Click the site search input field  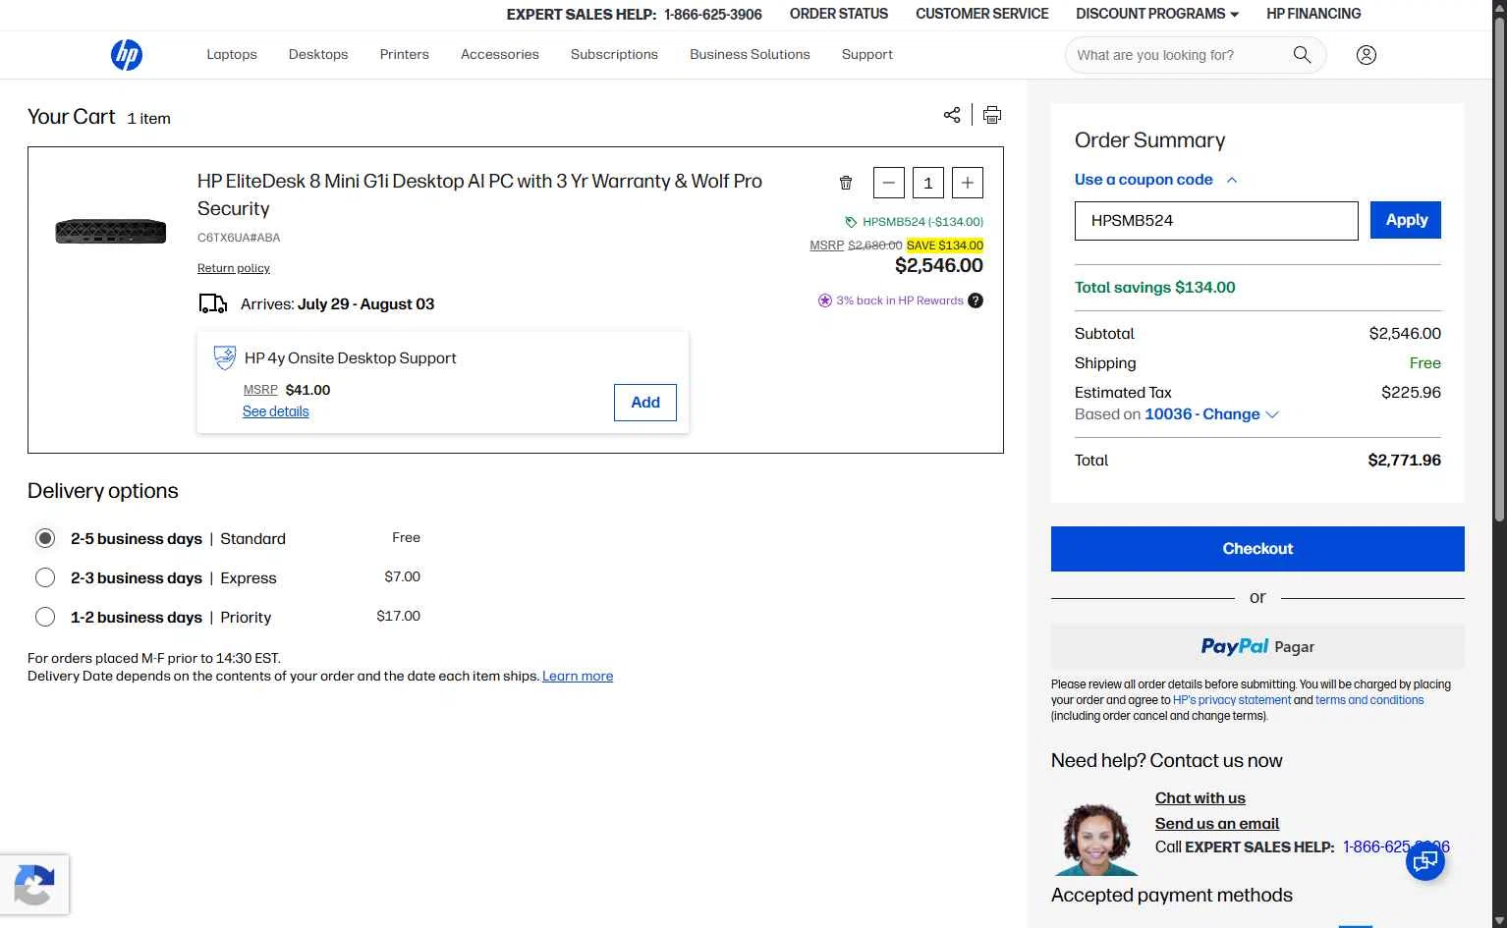tap(1179, 55)
